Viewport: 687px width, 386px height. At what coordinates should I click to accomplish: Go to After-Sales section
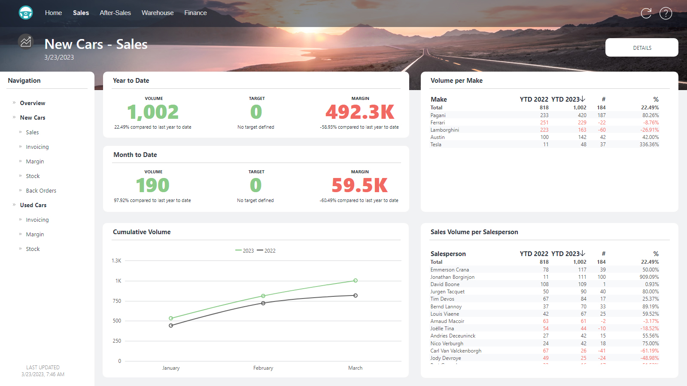[115, 13]
